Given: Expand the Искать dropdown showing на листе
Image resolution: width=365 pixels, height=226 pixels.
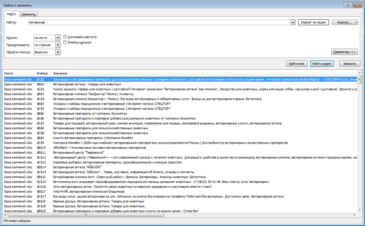Looking at the screenshot, I should click(x=58, y=38).
